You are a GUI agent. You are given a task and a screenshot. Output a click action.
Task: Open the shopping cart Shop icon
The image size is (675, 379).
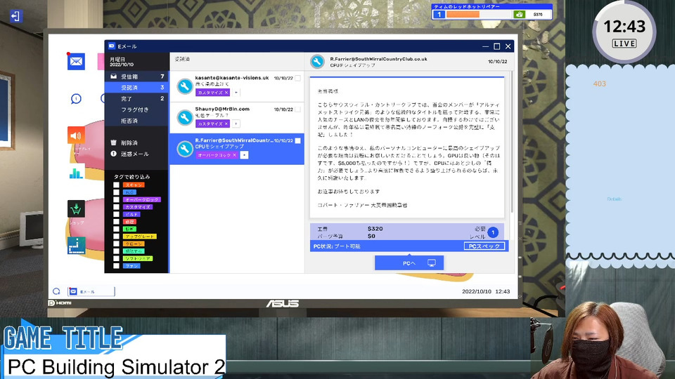tap(76, 209)
